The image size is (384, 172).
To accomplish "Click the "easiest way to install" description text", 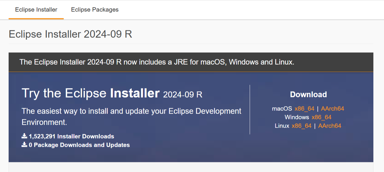I will [131, 116].
